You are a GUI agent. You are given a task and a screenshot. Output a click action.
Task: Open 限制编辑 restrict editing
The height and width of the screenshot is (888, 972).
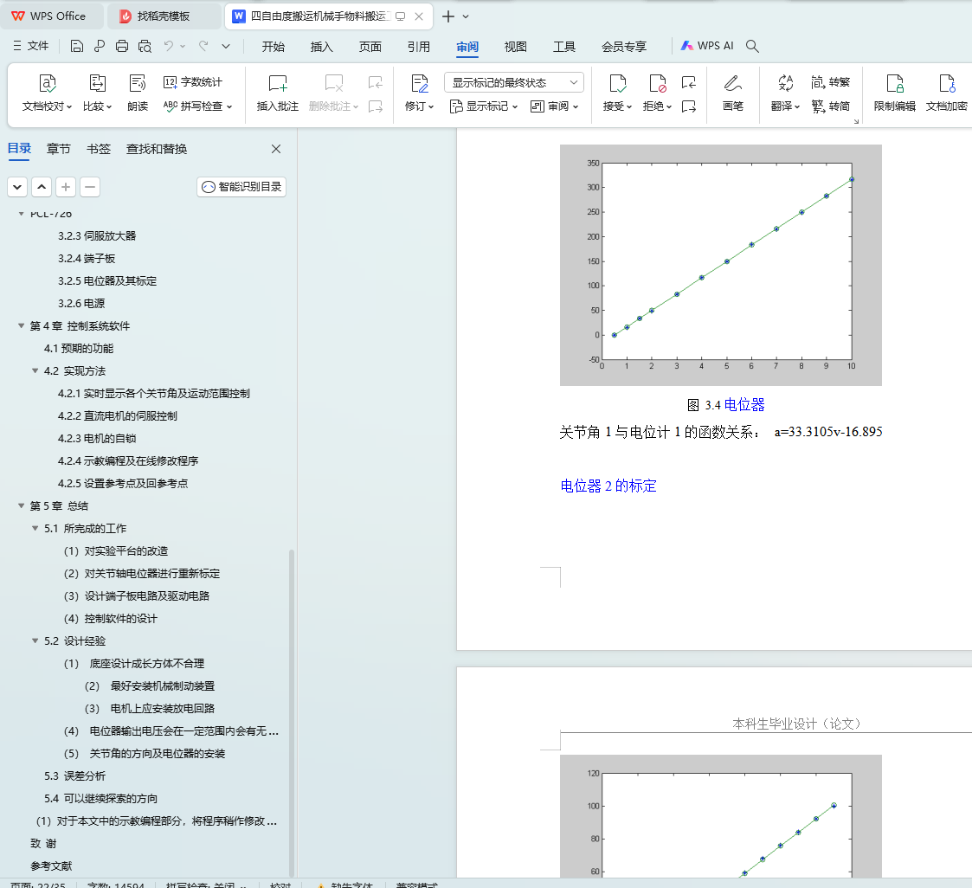pyautogui.click(x=894, y=93)
